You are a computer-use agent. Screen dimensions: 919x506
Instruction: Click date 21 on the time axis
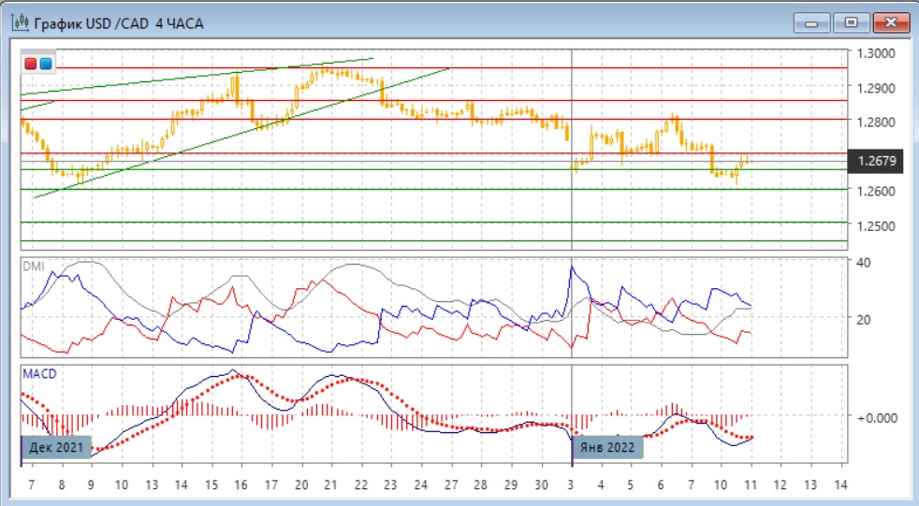[330, 486]
